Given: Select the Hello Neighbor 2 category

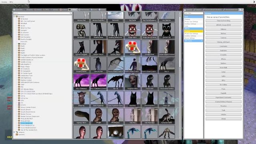Looking at the screenshot, I should pos(26,64).
